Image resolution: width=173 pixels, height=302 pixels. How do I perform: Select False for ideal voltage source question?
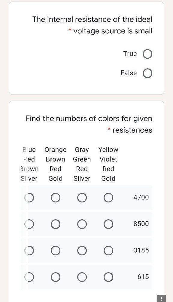tap(147, 73)
